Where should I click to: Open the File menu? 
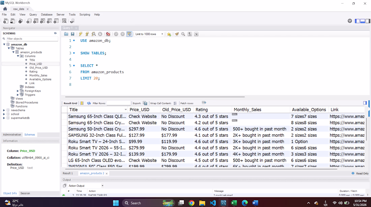point(4,14)
